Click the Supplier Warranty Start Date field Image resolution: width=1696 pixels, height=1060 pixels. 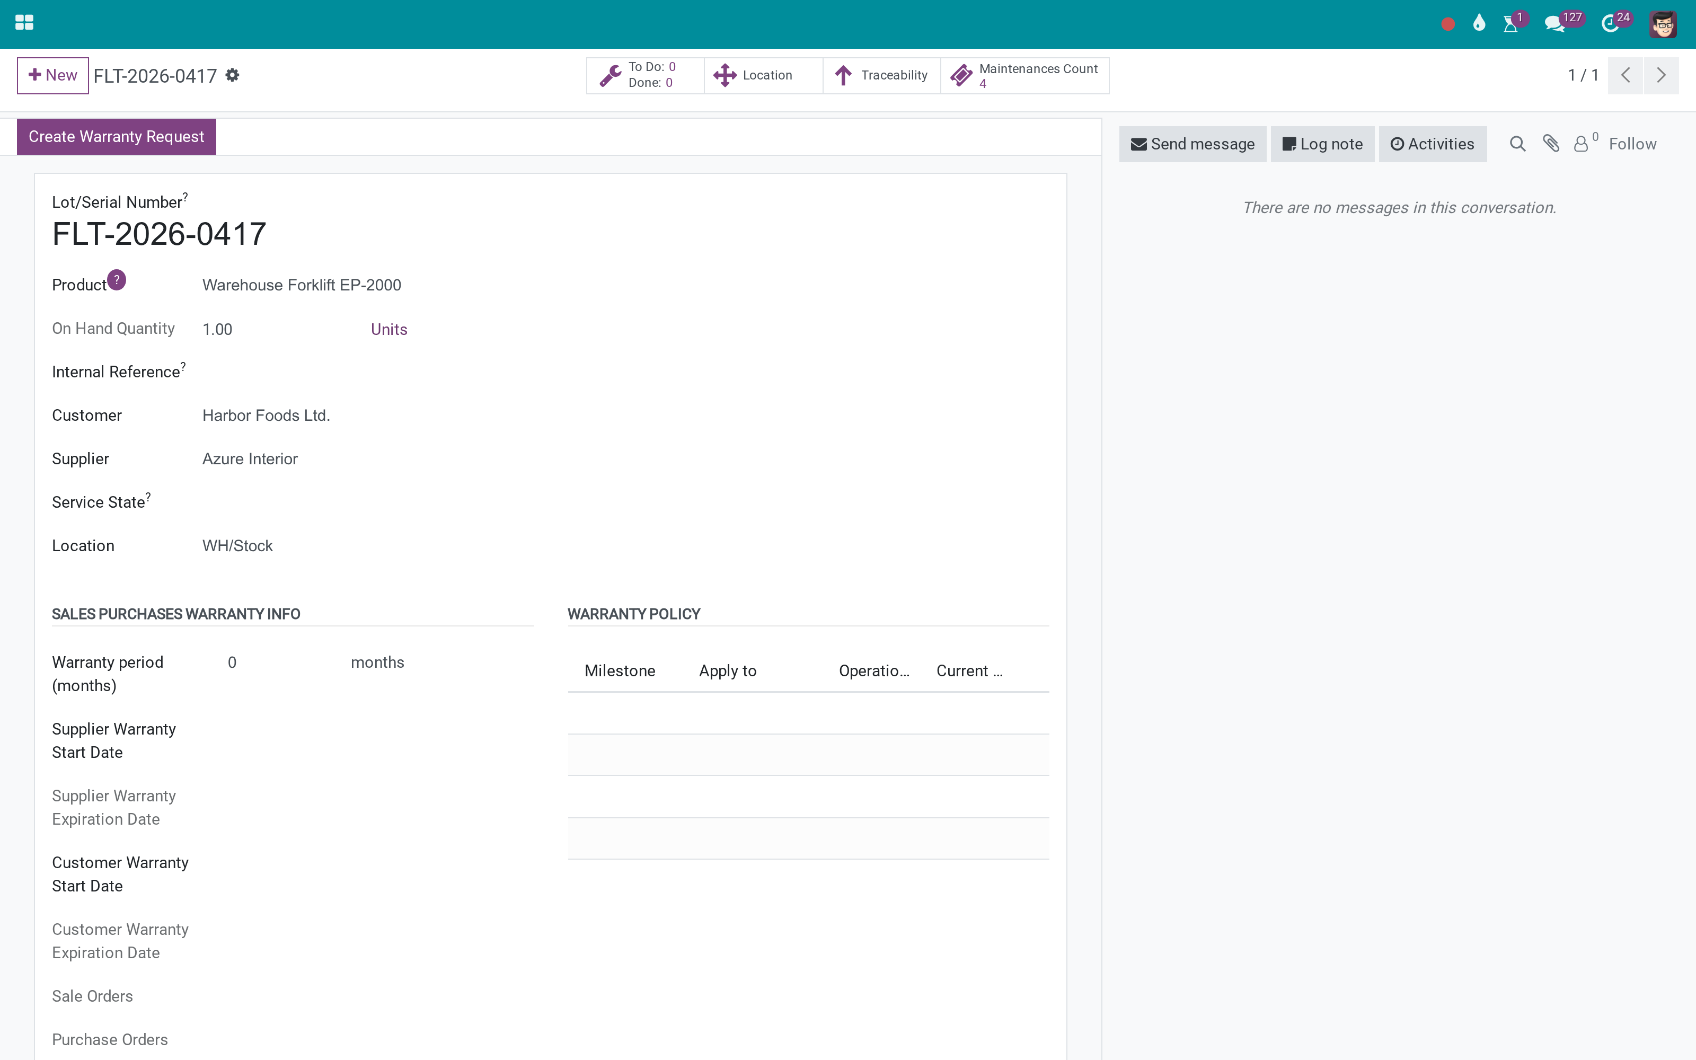pyautogui.click(x=381, y=729)
